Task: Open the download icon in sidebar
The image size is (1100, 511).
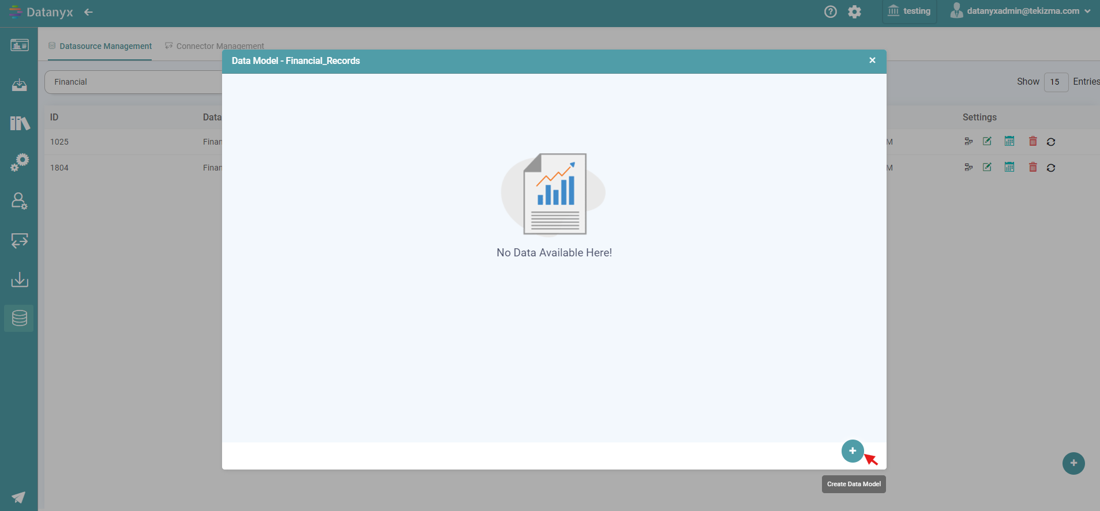Action: click(20, 279)
